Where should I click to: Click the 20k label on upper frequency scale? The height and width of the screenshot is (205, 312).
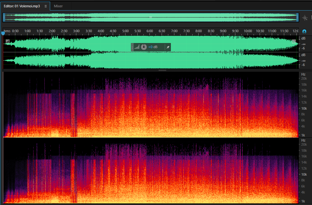point(304,79)
